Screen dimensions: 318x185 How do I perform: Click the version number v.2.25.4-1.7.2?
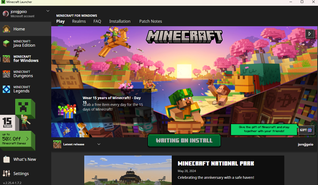[12, 183]
